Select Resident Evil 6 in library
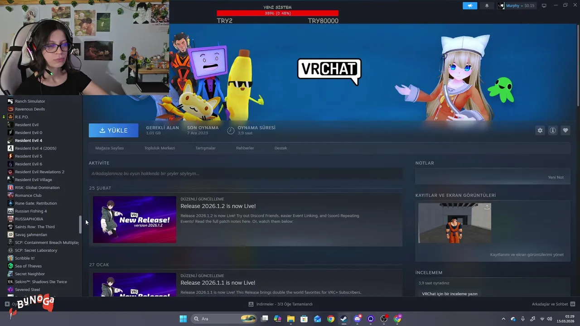Viewport: 580px width, 326px height. tap(29, 164)
